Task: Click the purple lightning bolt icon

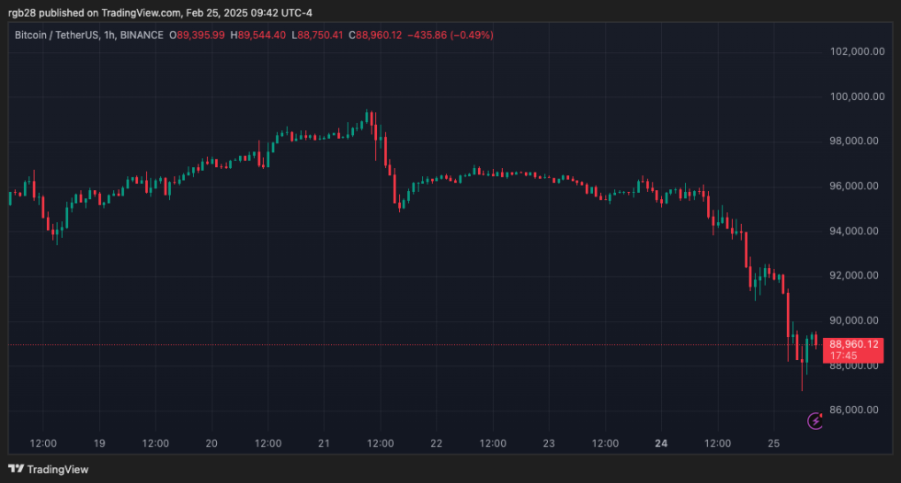Action: [815, 421]
